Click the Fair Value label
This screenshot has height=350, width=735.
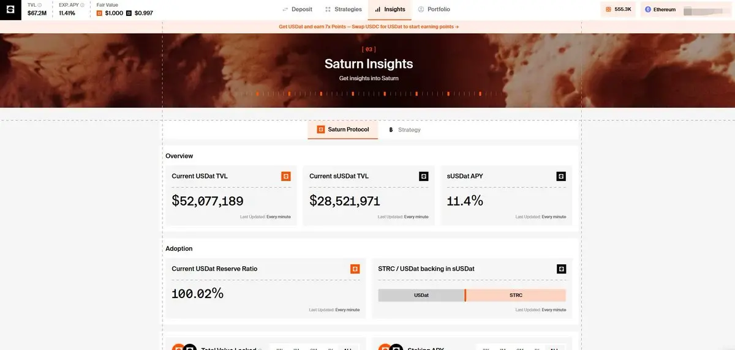pos(107,5)
